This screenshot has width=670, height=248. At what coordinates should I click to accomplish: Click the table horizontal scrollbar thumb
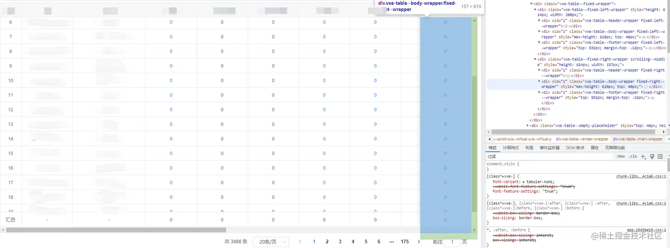pos(116,230)
